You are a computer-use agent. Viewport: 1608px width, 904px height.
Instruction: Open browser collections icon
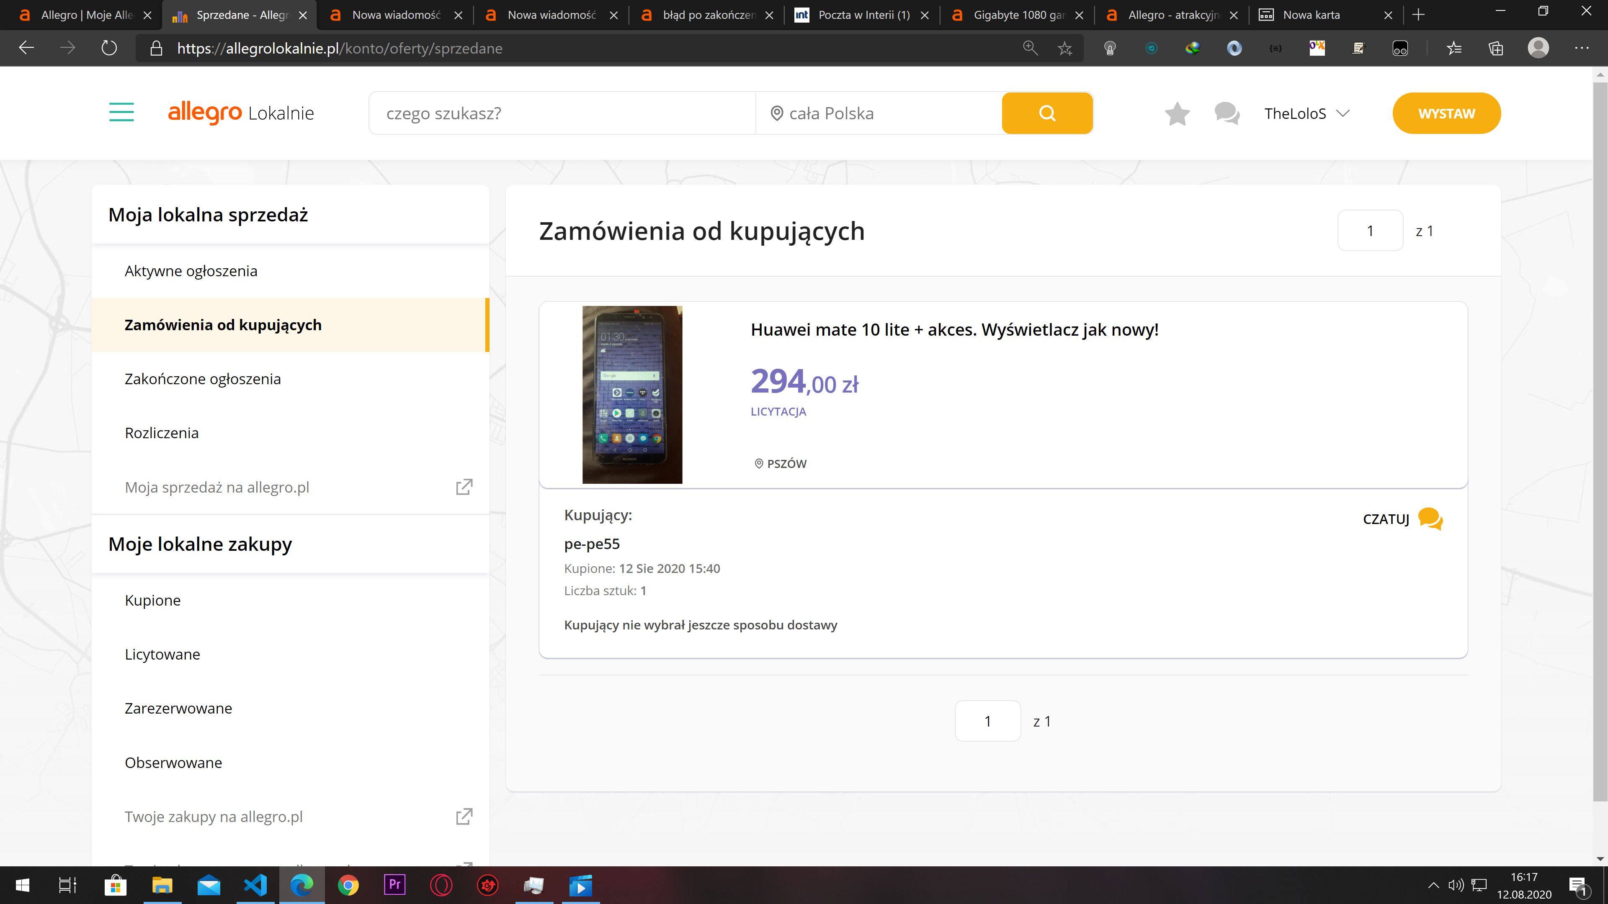pyautogui.click(x=1496, y=48)
